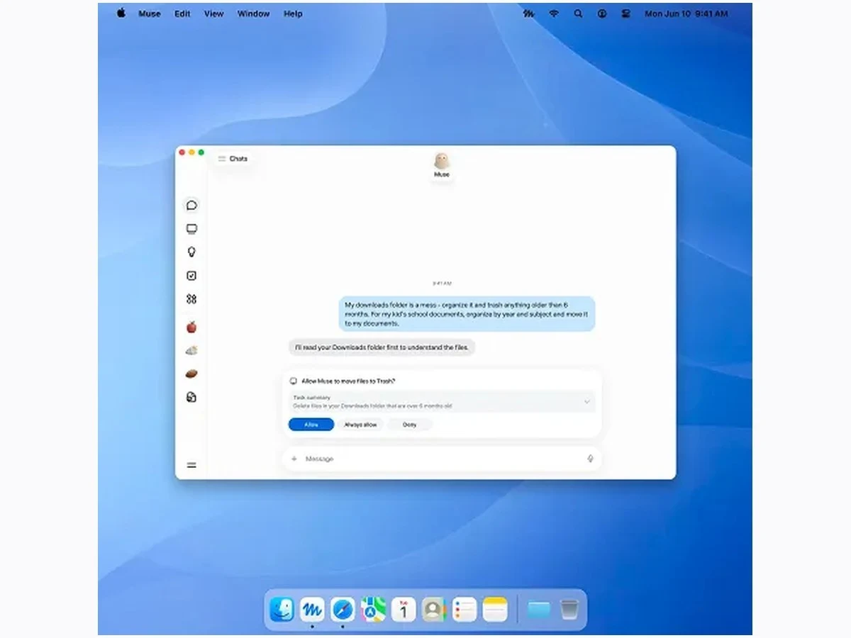Open the Window menu
The width and height of the screenshot is (851, 638).
pos(253,13)
